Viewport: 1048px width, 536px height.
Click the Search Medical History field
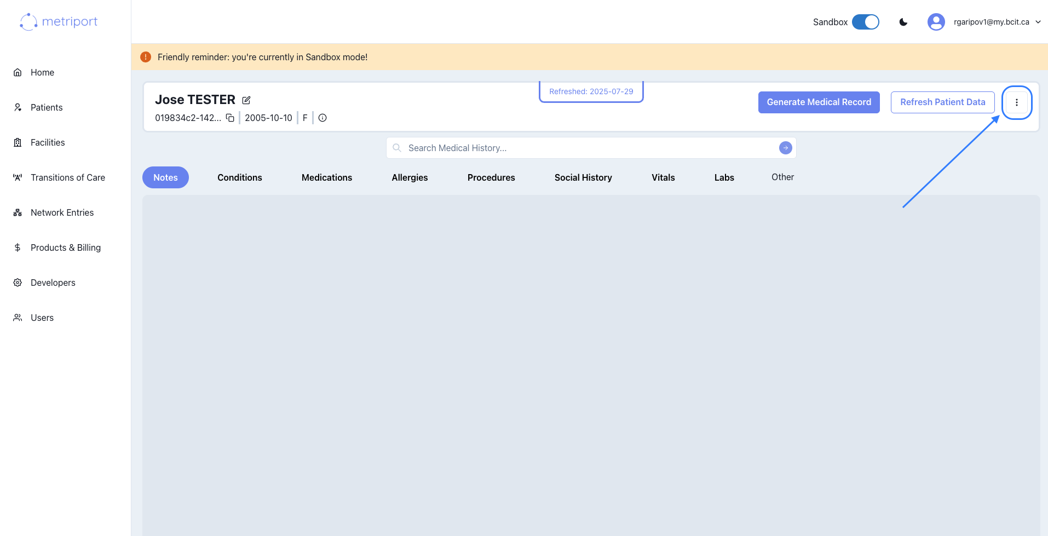pyautogui.click(x=548, y=148)
